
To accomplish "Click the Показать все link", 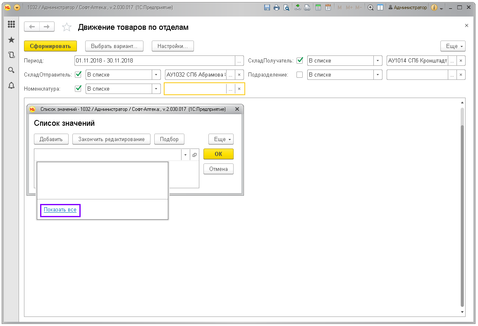I will [x=60, y=210].
